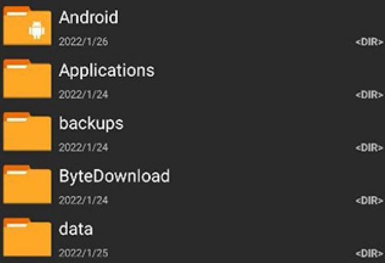Open the Applications folder by its name

click(106, 70)
